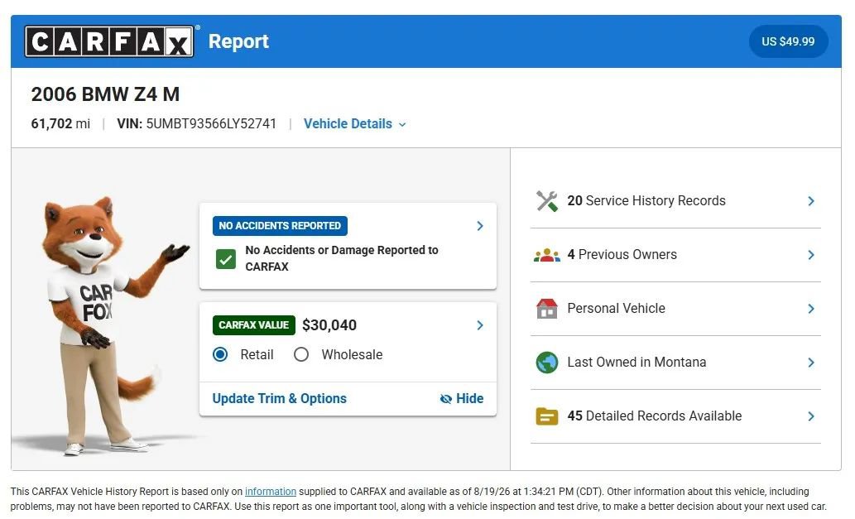Image resolution: width=855 pixels, height=519 pixels.
Task: Select 'Personal Vehicle' row text
Action: (x=616, y=309)
